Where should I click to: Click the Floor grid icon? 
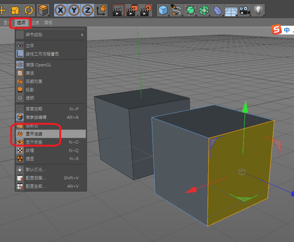(230, 9)
